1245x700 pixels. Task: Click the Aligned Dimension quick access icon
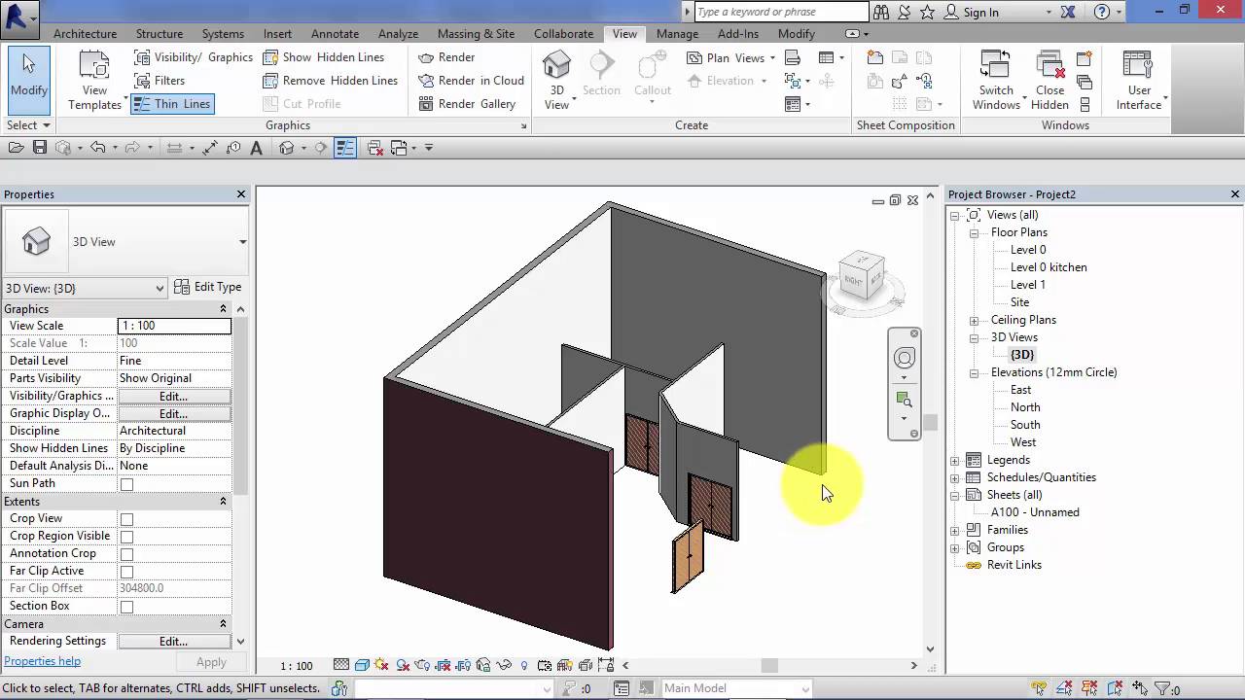pos(211,148)
